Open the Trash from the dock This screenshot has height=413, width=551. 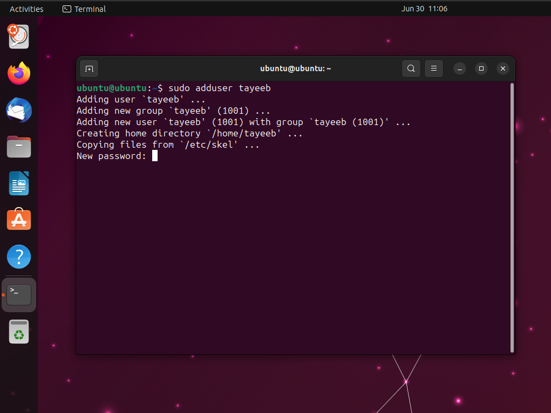(18, 332)
